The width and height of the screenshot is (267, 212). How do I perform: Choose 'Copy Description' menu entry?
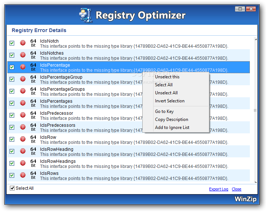pos(171,119)
